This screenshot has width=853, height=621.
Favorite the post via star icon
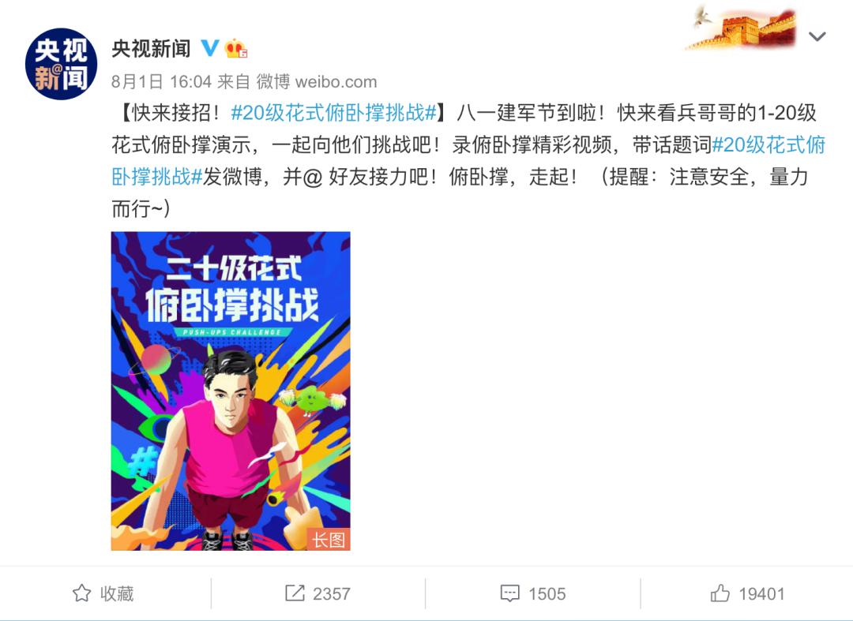(x=81, y=593)
